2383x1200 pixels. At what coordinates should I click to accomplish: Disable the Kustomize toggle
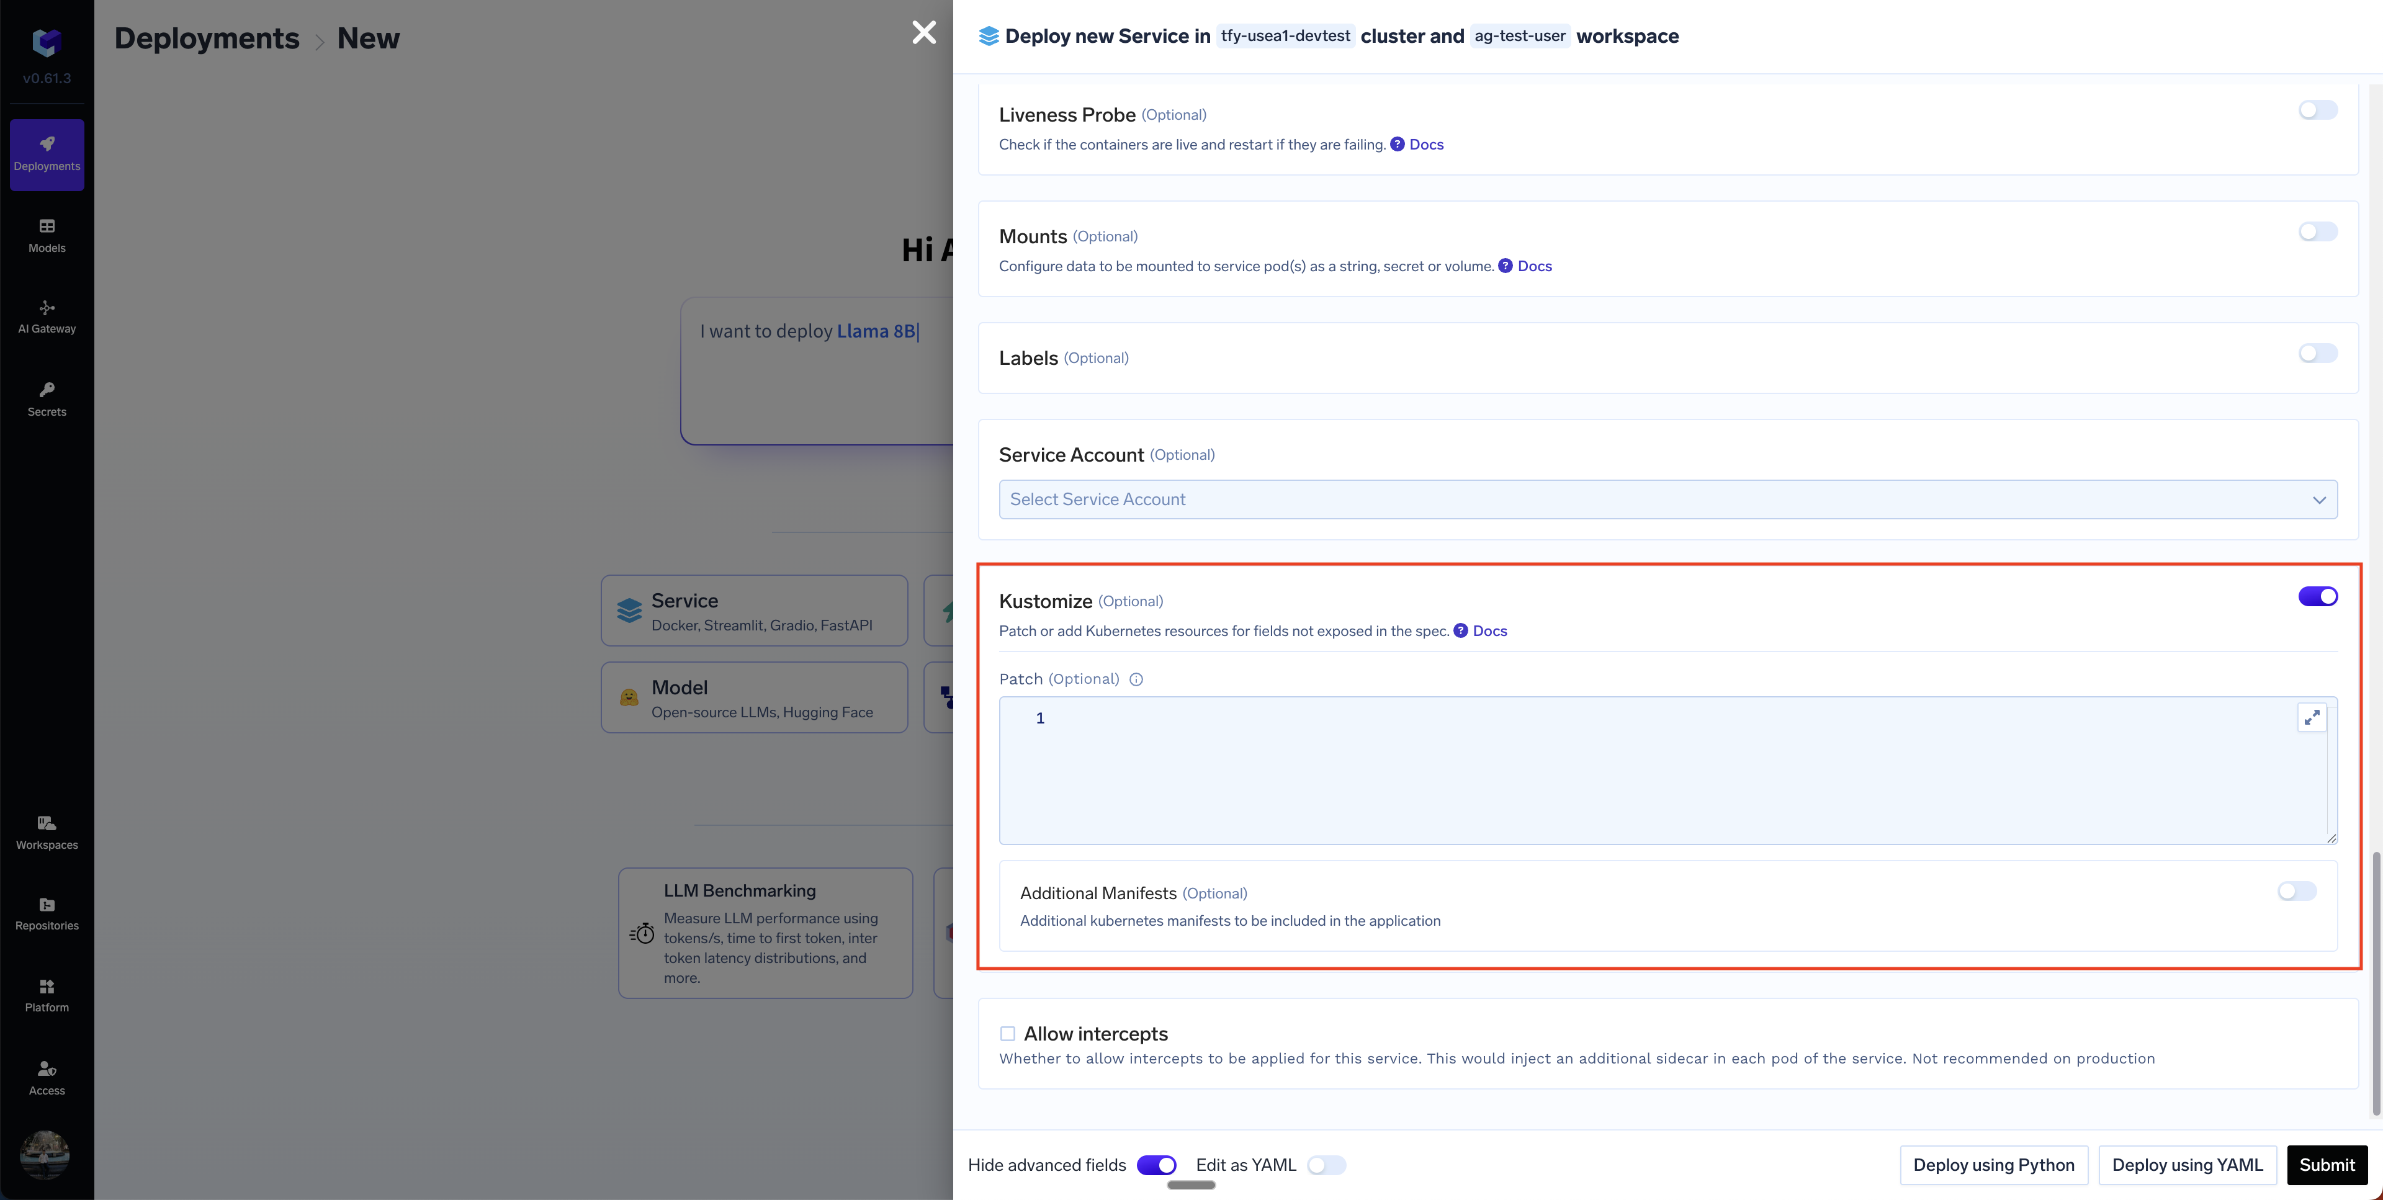[x=2317, y=597]
